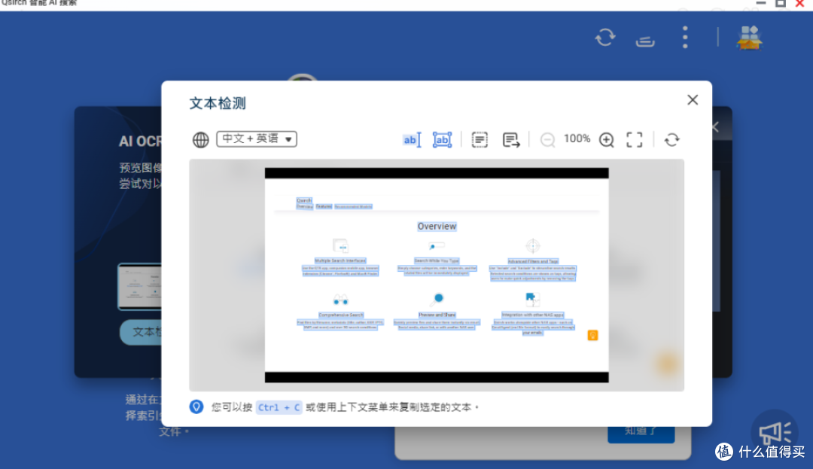Select detected text Overview

tap(437, 227)
